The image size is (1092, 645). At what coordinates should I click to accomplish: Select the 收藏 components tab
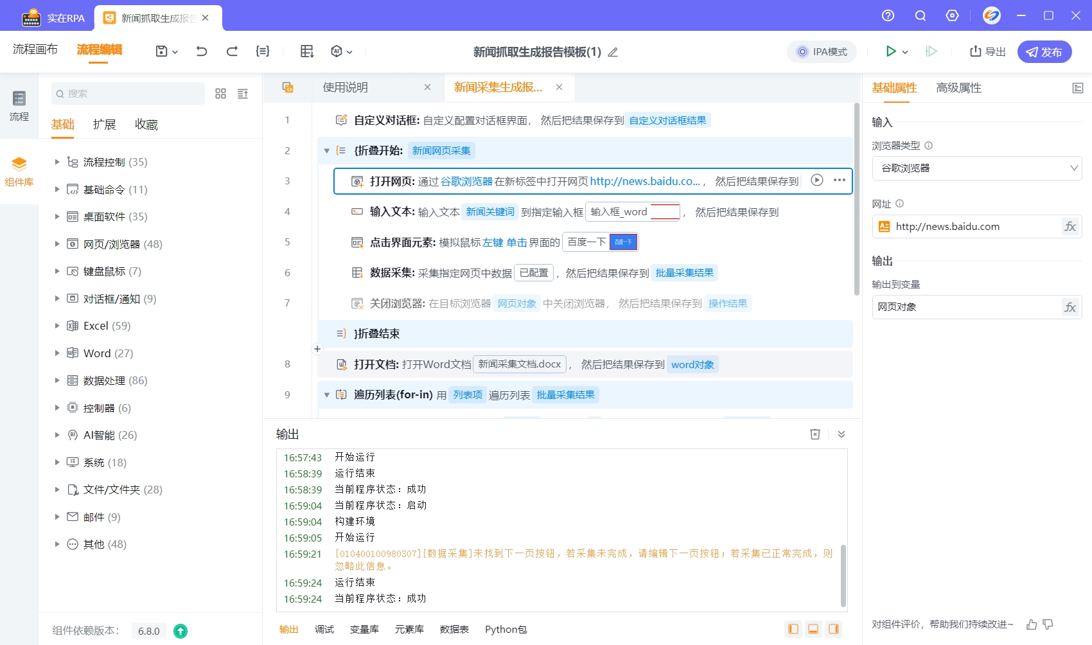click(146, 125)
